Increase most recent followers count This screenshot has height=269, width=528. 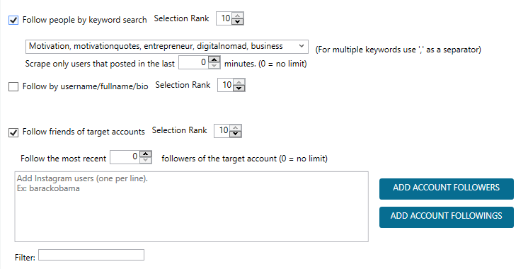click(x=146, y=154)
